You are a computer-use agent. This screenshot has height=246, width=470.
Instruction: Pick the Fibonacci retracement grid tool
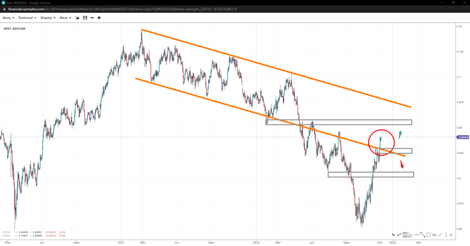coord(405,235)
